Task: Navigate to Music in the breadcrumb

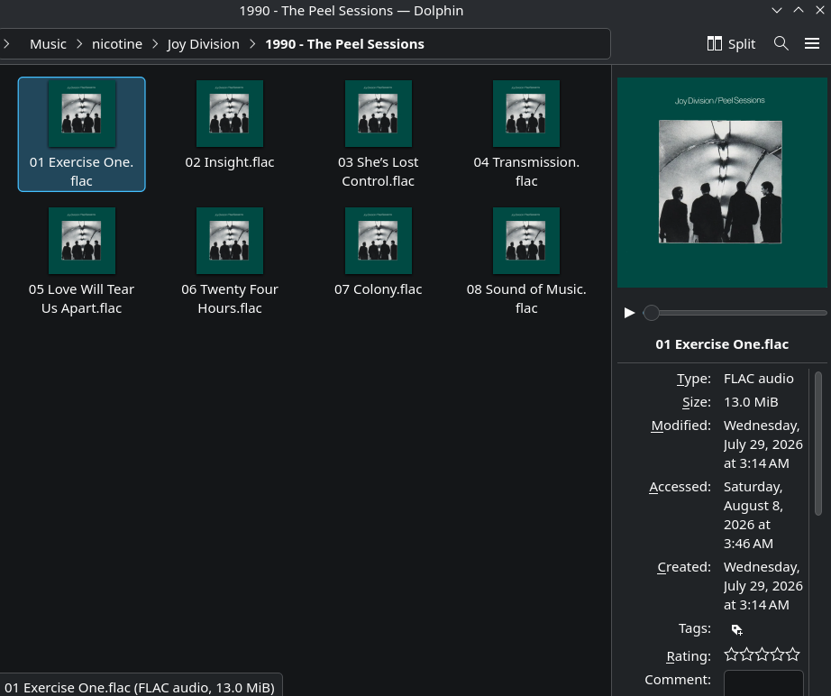Action: (49, 44)
